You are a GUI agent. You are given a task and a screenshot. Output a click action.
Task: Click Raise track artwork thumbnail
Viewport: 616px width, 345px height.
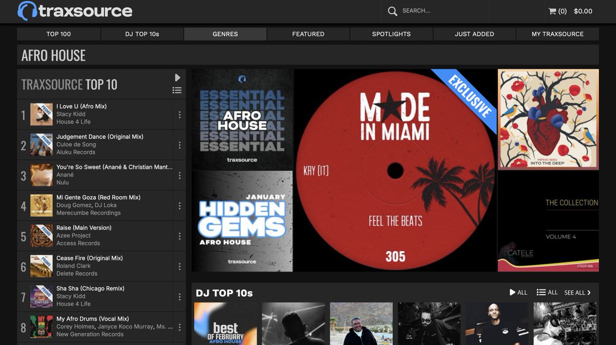[x=42, y=236]
